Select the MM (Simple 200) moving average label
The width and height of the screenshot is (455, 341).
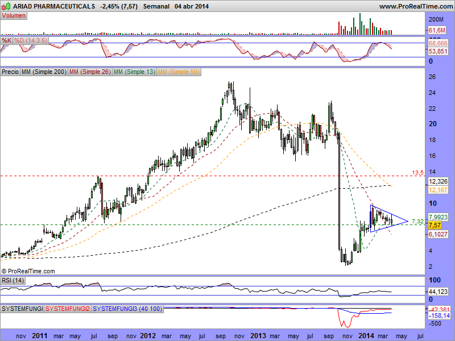[44, 72]
